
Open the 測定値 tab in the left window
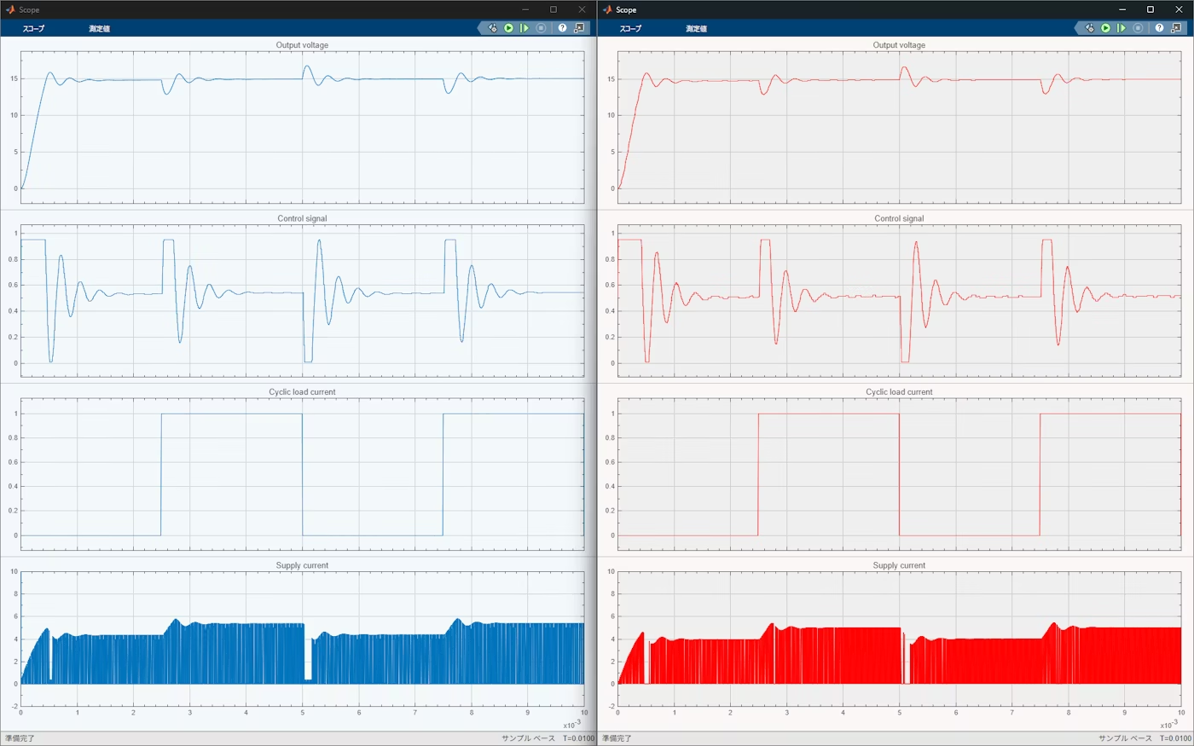(x=99, y=29)
